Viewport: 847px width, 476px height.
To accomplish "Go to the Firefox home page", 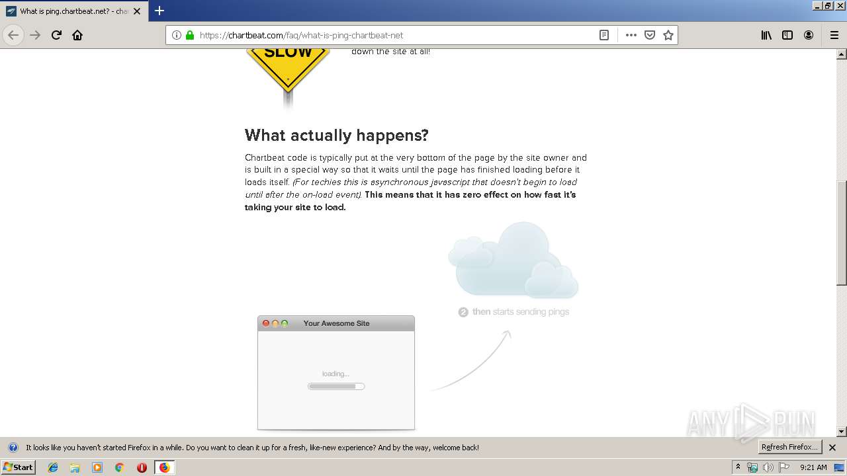I will point(77,35).
